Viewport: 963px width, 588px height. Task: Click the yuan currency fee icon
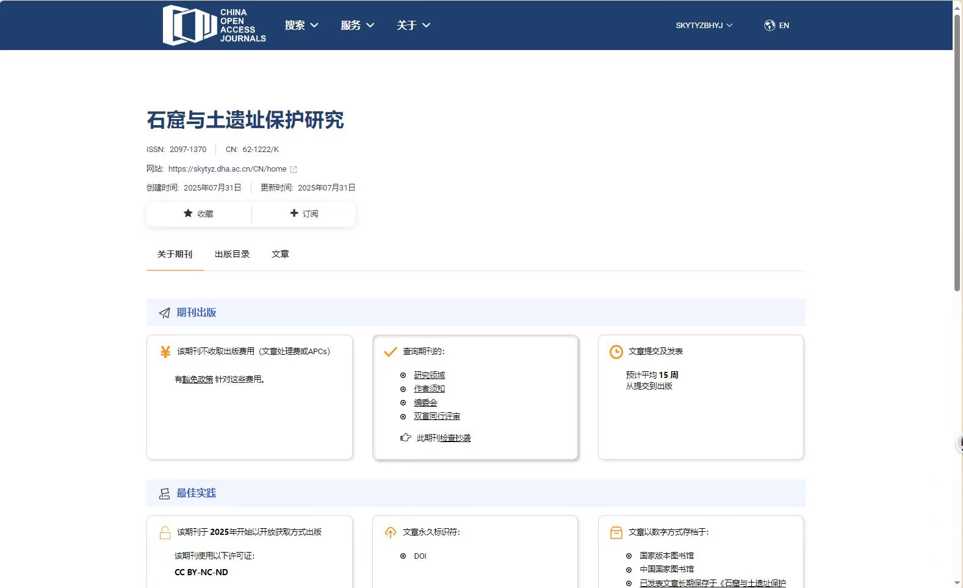tap(165, 352)
